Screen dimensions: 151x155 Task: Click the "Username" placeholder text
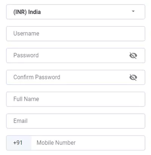click(26, 33)
